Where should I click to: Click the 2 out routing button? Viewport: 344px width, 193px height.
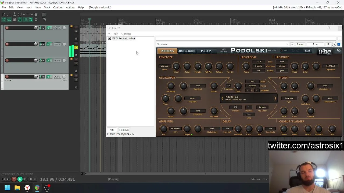pyautogui.click(x=316, y=44)
